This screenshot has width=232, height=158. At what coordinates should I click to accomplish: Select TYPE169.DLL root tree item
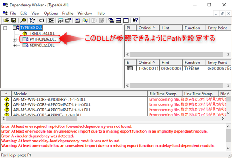pyautogui.click(x=31, y=28)
